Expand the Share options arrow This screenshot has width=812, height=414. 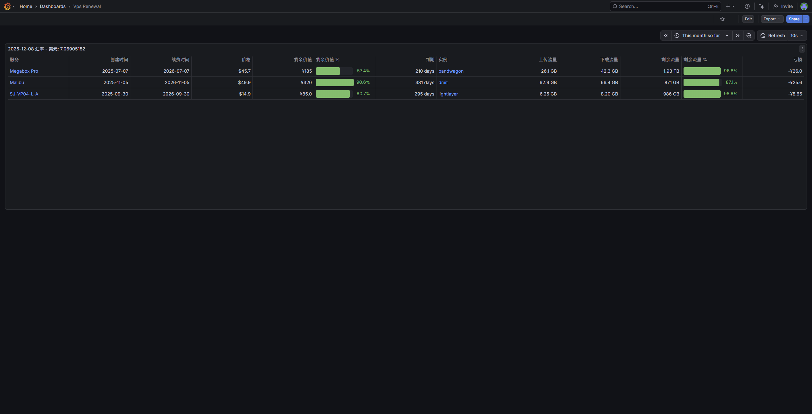point(806,19)
